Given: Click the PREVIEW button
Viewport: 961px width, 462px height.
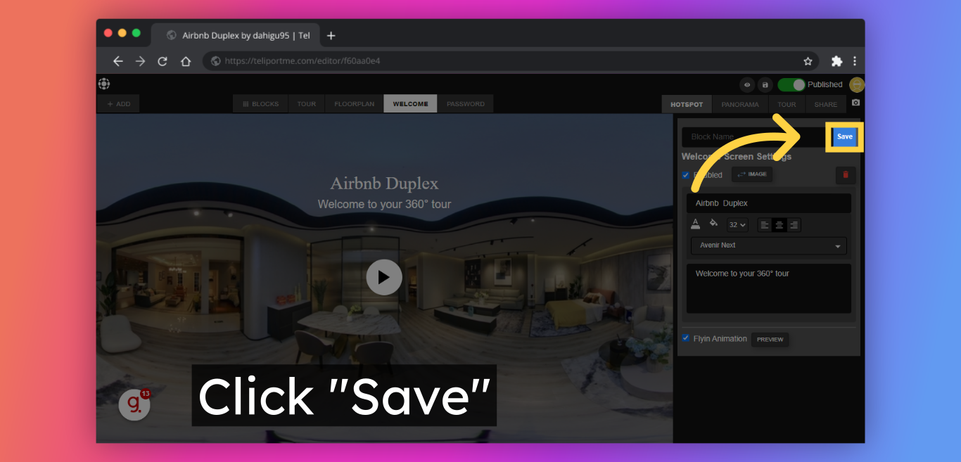Looking at the screenshot, I should pyautogui.click(x=770, y=340).
